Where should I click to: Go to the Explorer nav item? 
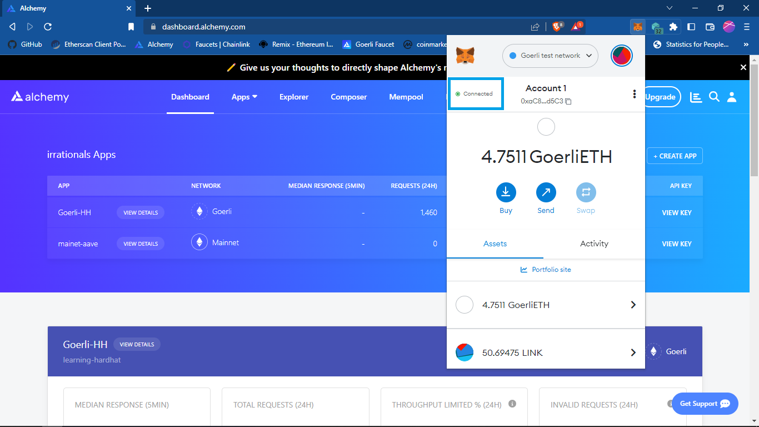294,97
